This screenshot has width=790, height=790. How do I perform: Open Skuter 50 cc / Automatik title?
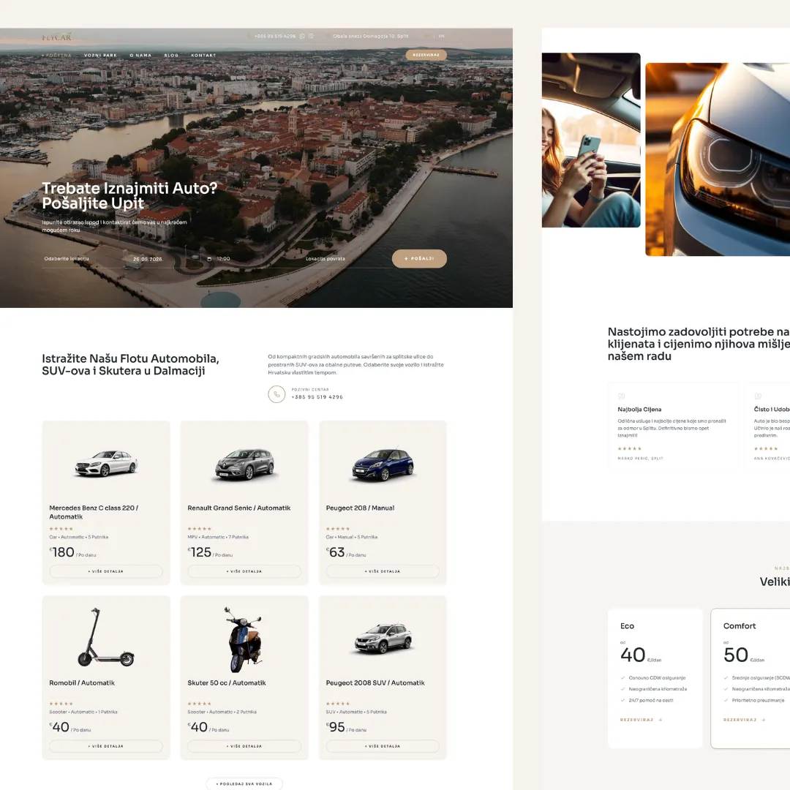pos(227,682)
